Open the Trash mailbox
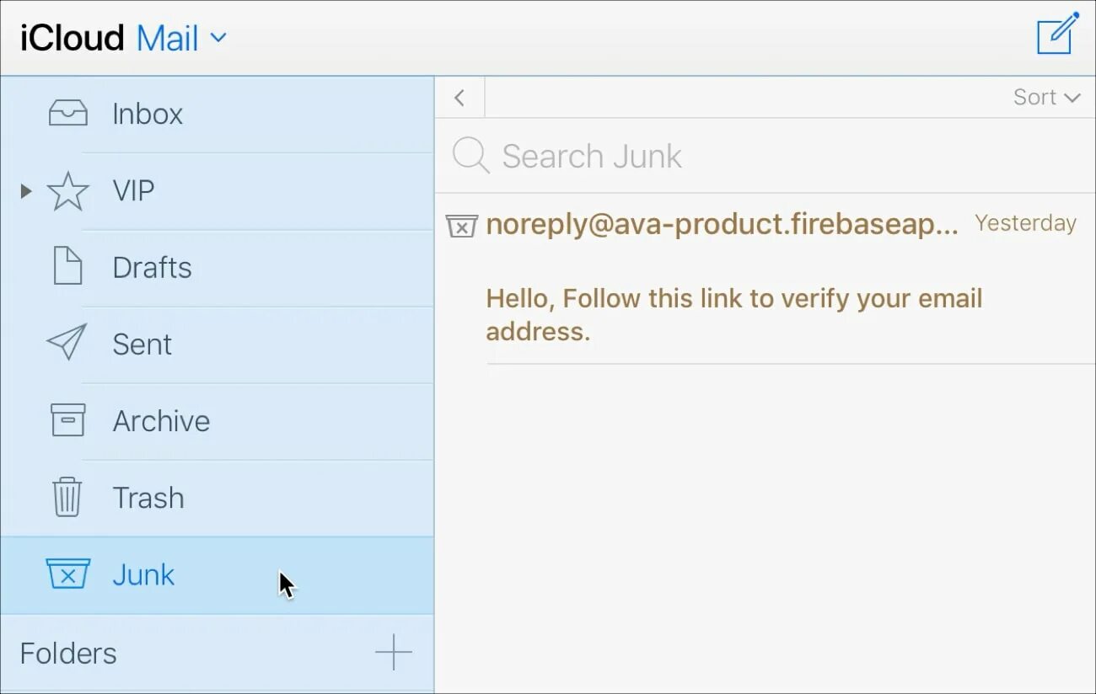This screenshot has height=694, width=1096. pos(217,498)
